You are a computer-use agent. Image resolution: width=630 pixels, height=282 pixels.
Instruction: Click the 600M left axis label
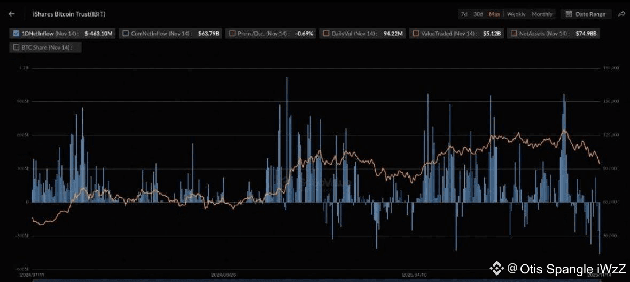coord(23,135)
